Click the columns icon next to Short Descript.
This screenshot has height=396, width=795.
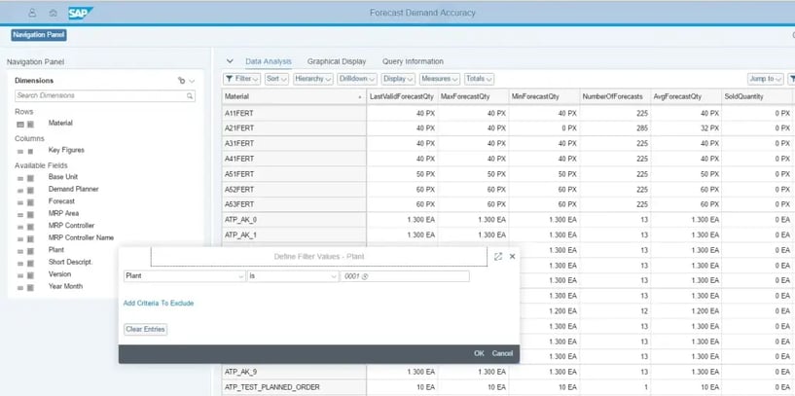30,263
